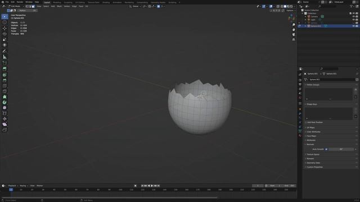This screenshot has width=360, height=202.
Task: Select the Poly Build tool
Action: (x=4, y=97)
